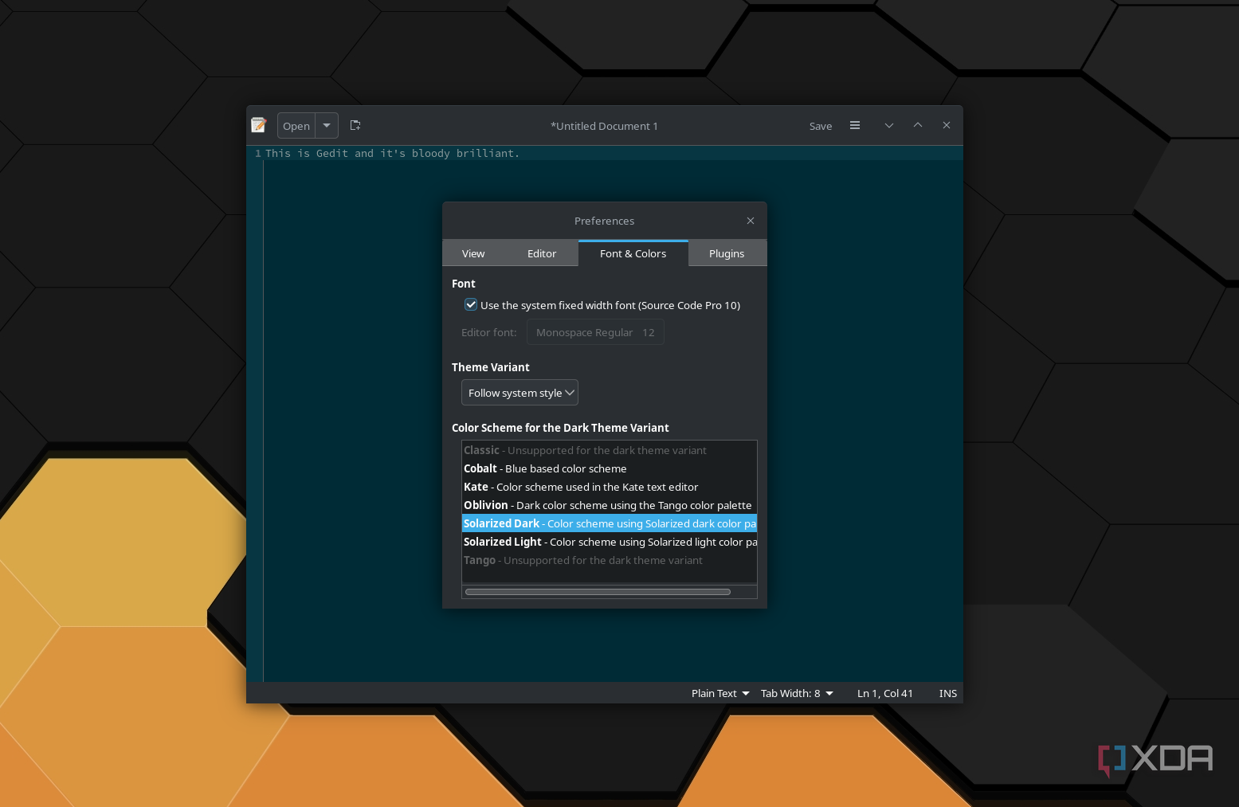The height and width of the screenshot is (807, 1239).
Task: Minimize the Gedit window with down chevron
Action: 889,125
